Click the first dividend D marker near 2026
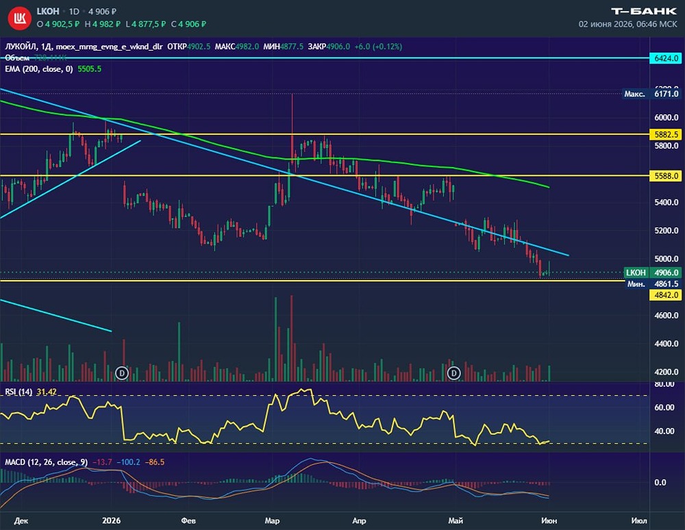 click(121, 373)
